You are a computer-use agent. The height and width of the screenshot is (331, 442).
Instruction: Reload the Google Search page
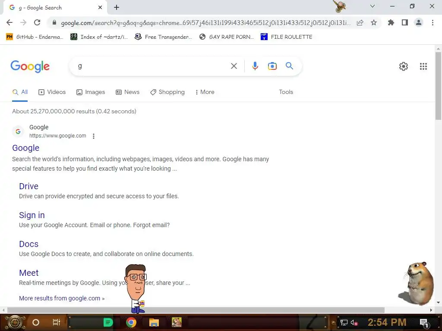[37, 22]
